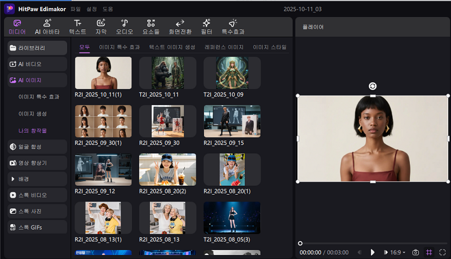Open the 필터 filters panel

[x=206, y=27]
